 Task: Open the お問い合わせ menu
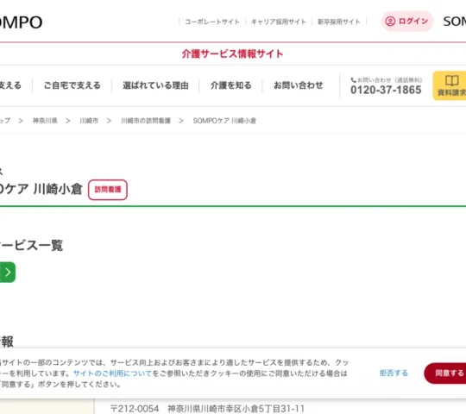pyautogui.click(x=298, y=85)
